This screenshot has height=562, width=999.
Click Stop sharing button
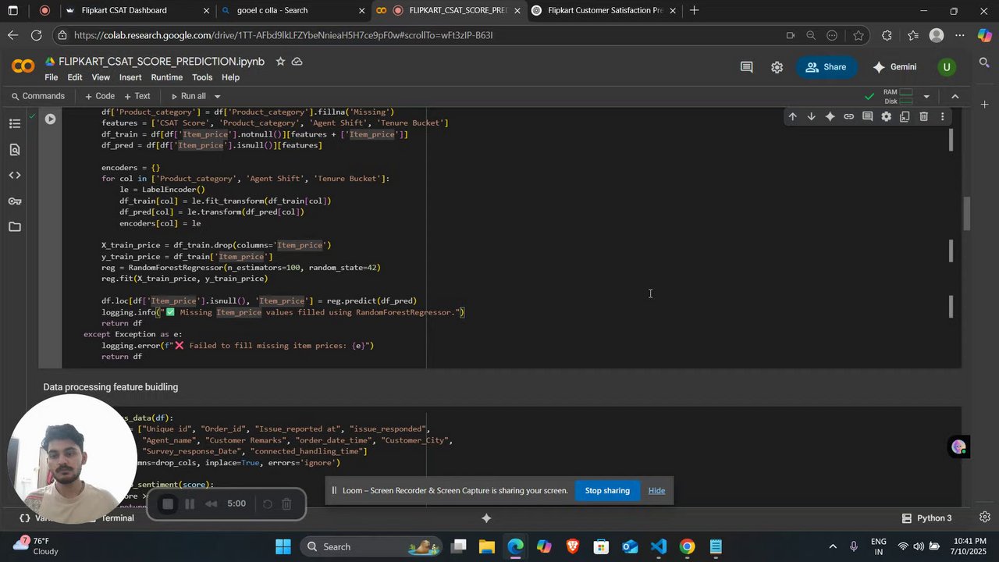tap(607, 491)
